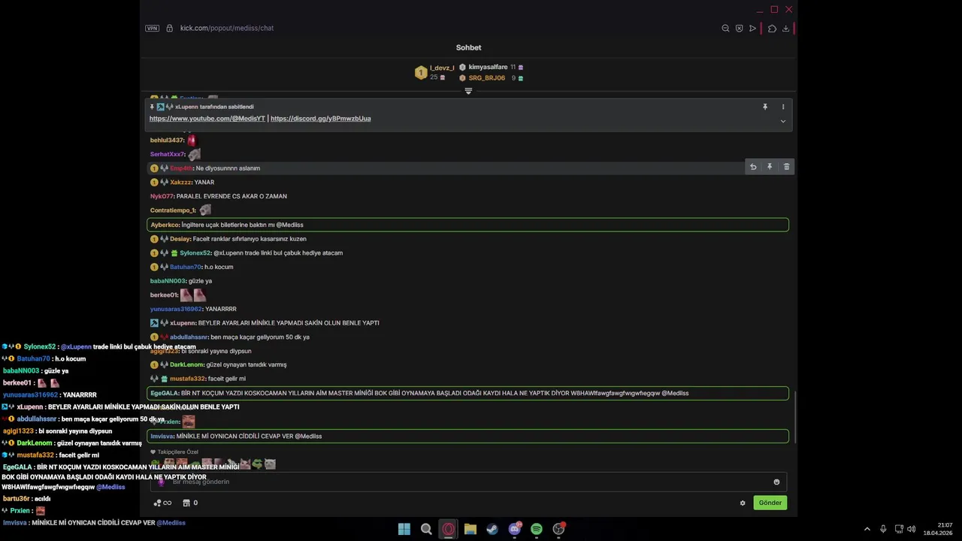This screenshot has width=962, height=541.
Task: Click username Contratiempo_1 in chat
Action: click(173, 210)
